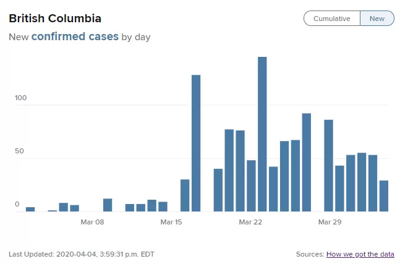The height and width of the screenshot is (264, 413).
Task: Click the British Columbia heading
Action: pos(55,19)
